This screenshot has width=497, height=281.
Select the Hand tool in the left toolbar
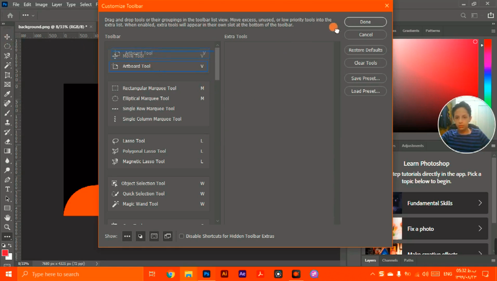click(x=7, y=218)
